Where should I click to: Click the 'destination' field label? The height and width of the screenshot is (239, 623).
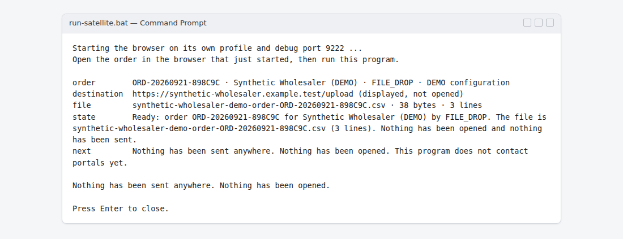point(98,94)
